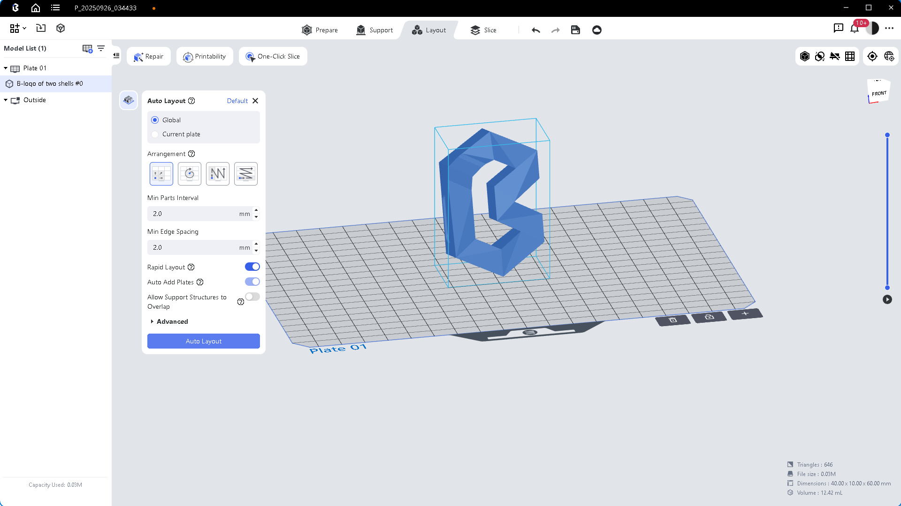901x506 pixels.
Task: Close the Auto Layout panel
Action: [x=255, y=101]
